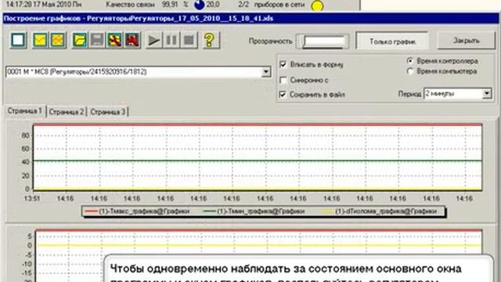The width and height of the screenshot is (501, 282).
Task: Pause graphing with the pause button
Action: pyautogui.click(x=171, y=40)
